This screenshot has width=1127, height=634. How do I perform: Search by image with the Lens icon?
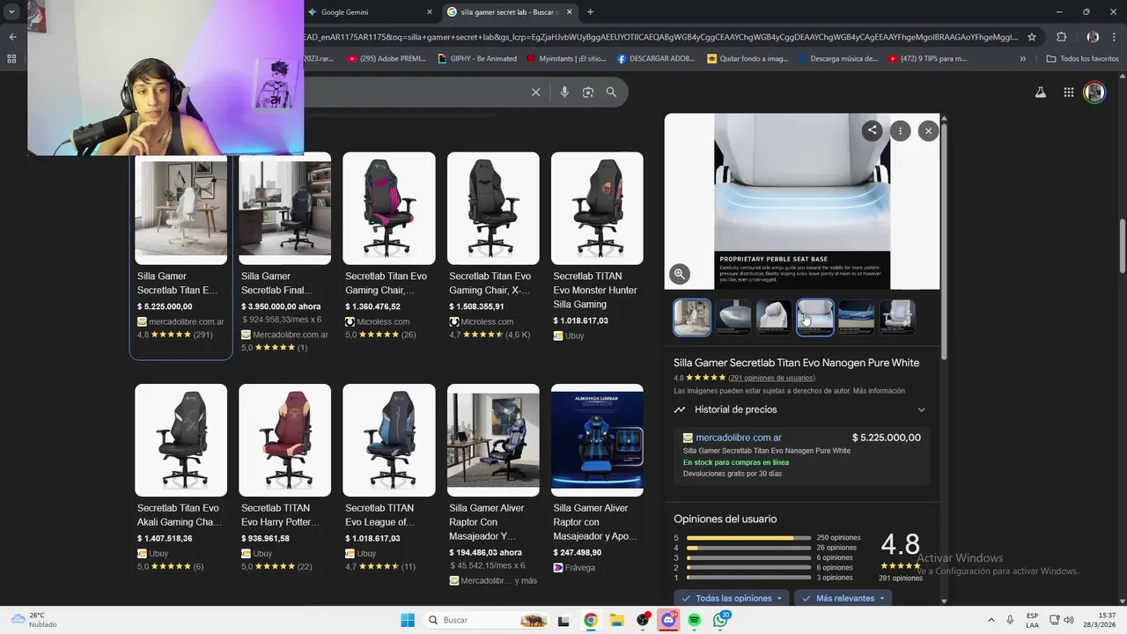click(588, 92)
